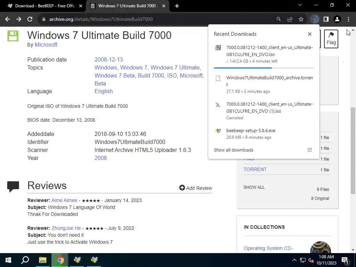The height and width of the screenshot is (267, 356).
Task: Click the muted volume tray icon
Action: tap(311, 260)
